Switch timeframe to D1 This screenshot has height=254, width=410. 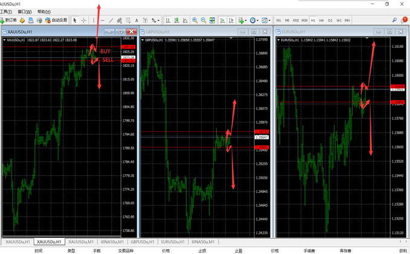(330, 20)
